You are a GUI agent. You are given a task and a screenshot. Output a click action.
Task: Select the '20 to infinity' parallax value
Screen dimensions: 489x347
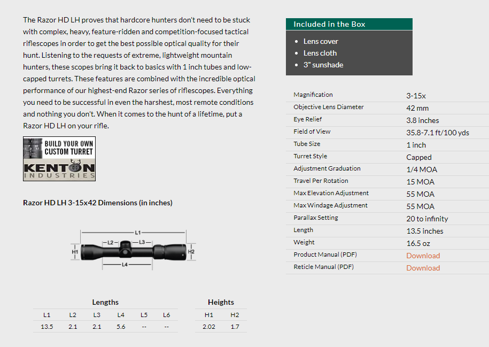pos(427,219)
